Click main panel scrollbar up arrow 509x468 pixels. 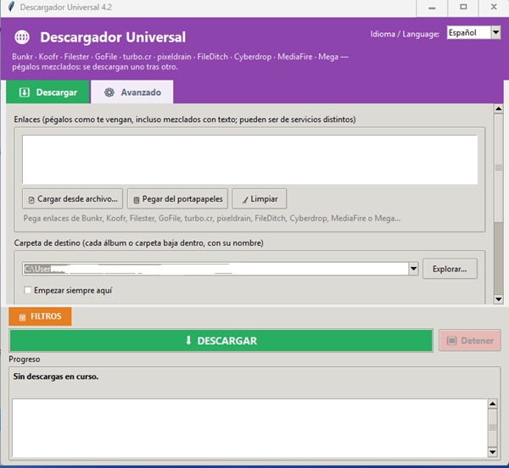498,109
